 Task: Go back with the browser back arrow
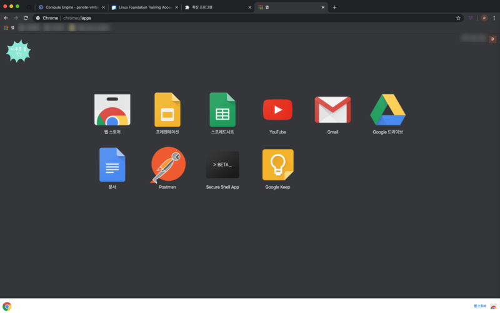pyautogui.click(x=6, y=18)
